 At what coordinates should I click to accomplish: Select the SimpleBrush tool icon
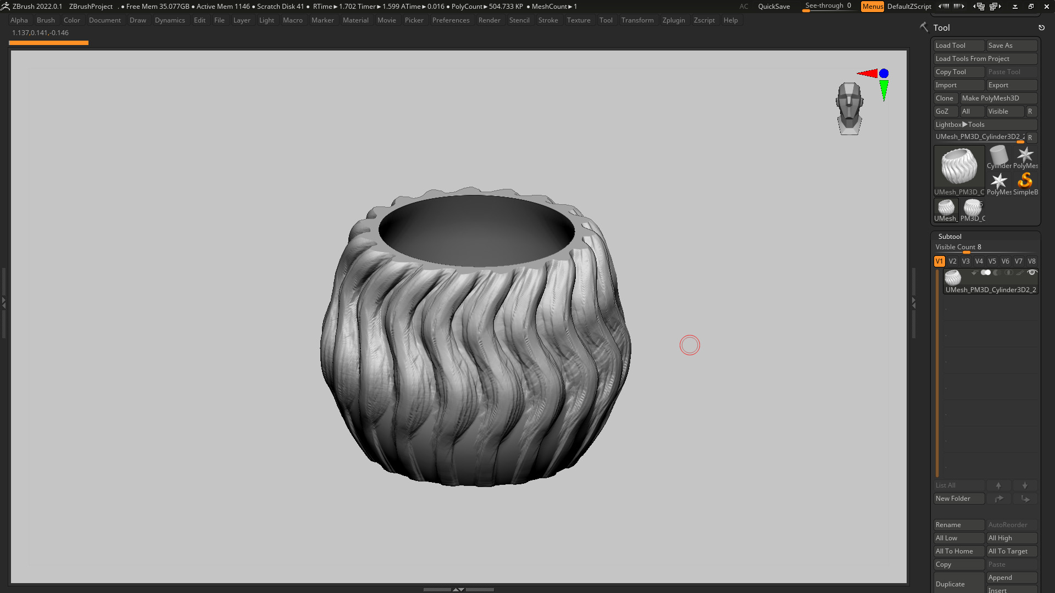pyautogui.click(x=1025, y=183)
